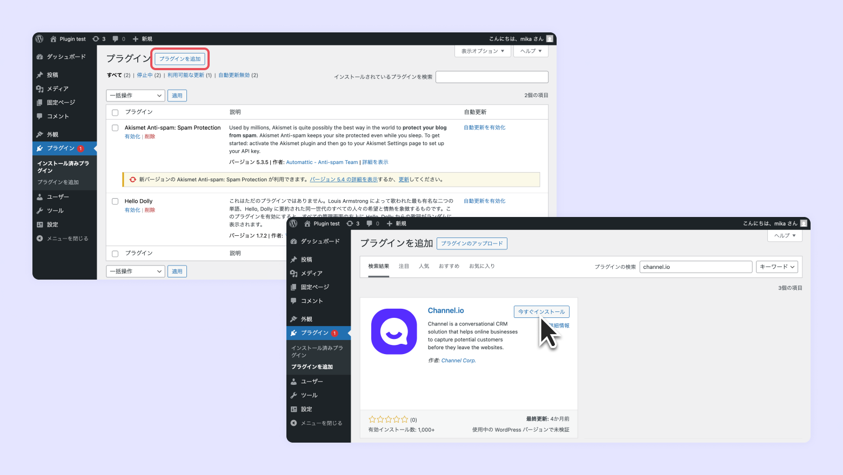Click 有効化 link under Akismet Anti-spam
This screenshot has width=843, height=475.
tap(132, 137)
